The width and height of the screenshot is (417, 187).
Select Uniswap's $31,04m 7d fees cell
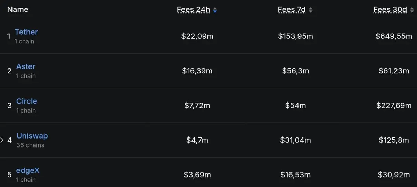pyautogui.click(x=295, y=140)
